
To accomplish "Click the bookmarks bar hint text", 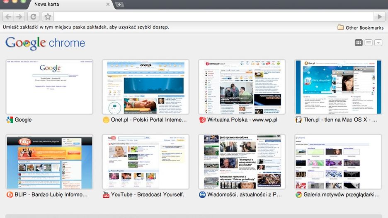I will 86,27.
